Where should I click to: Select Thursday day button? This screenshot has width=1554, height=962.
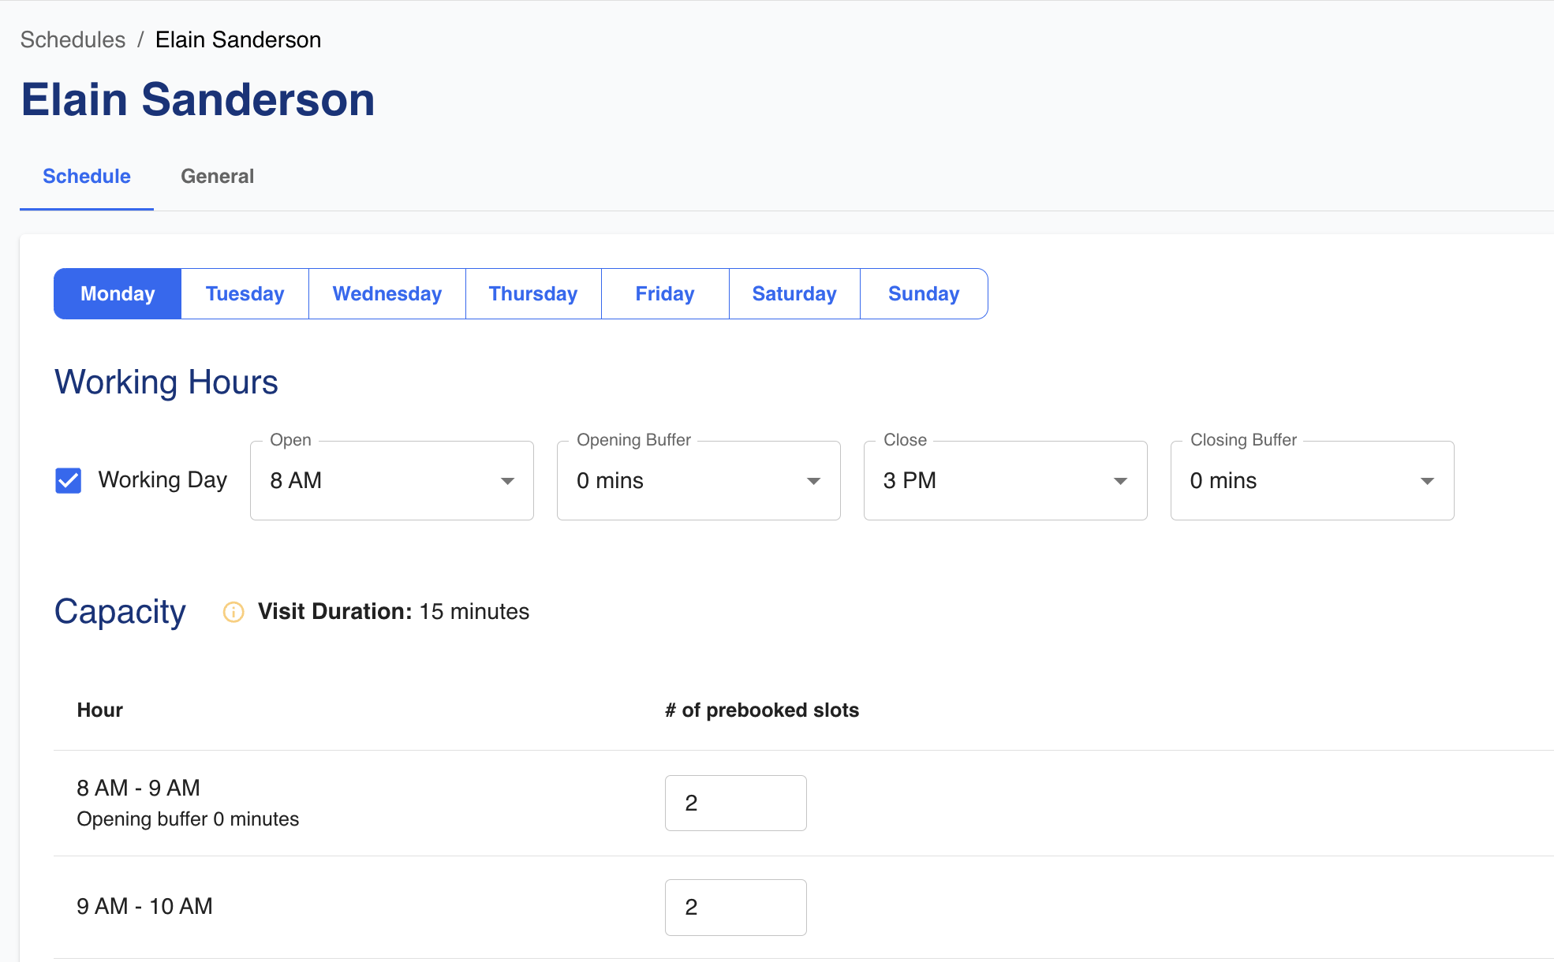click(533, 293)
